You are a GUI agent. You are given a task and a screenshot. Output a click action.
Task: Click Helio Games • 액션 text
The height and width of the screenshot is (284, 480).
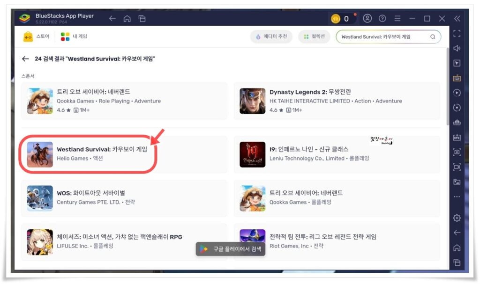tap(80, 158)
